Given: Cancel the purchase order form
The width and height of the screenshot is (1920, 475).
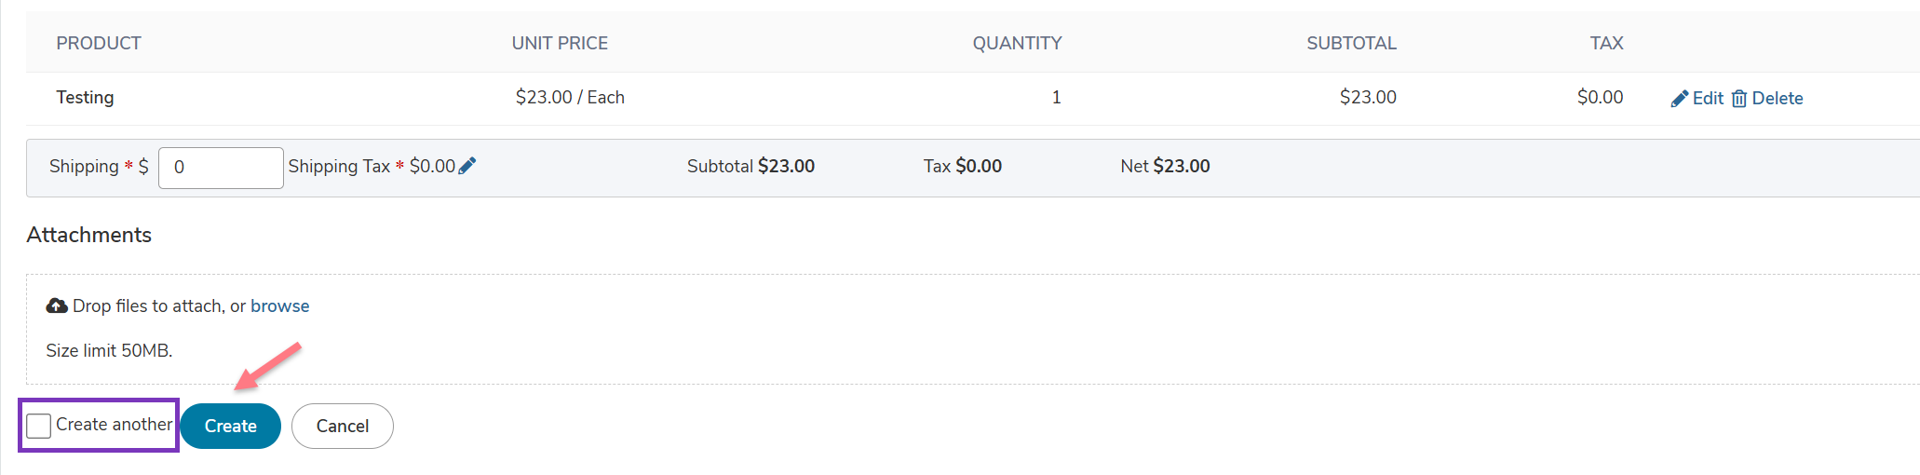Looking at the screenshot, I should tap(343, 426).
